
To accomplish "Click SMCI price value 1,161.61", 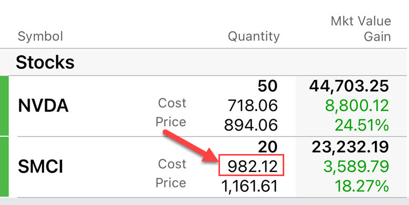I will 250,187.
